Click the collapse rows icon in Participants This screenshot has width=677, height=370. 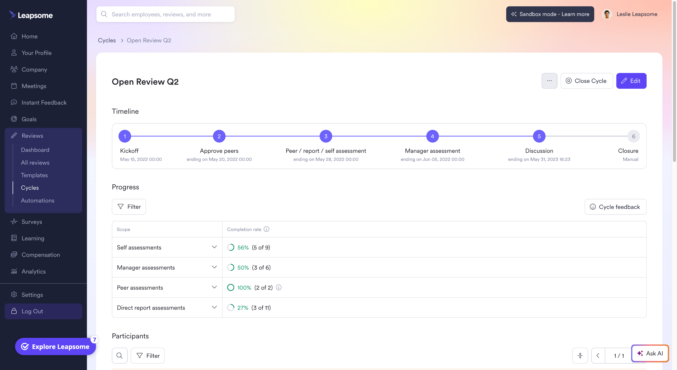[x=580, y=355]
